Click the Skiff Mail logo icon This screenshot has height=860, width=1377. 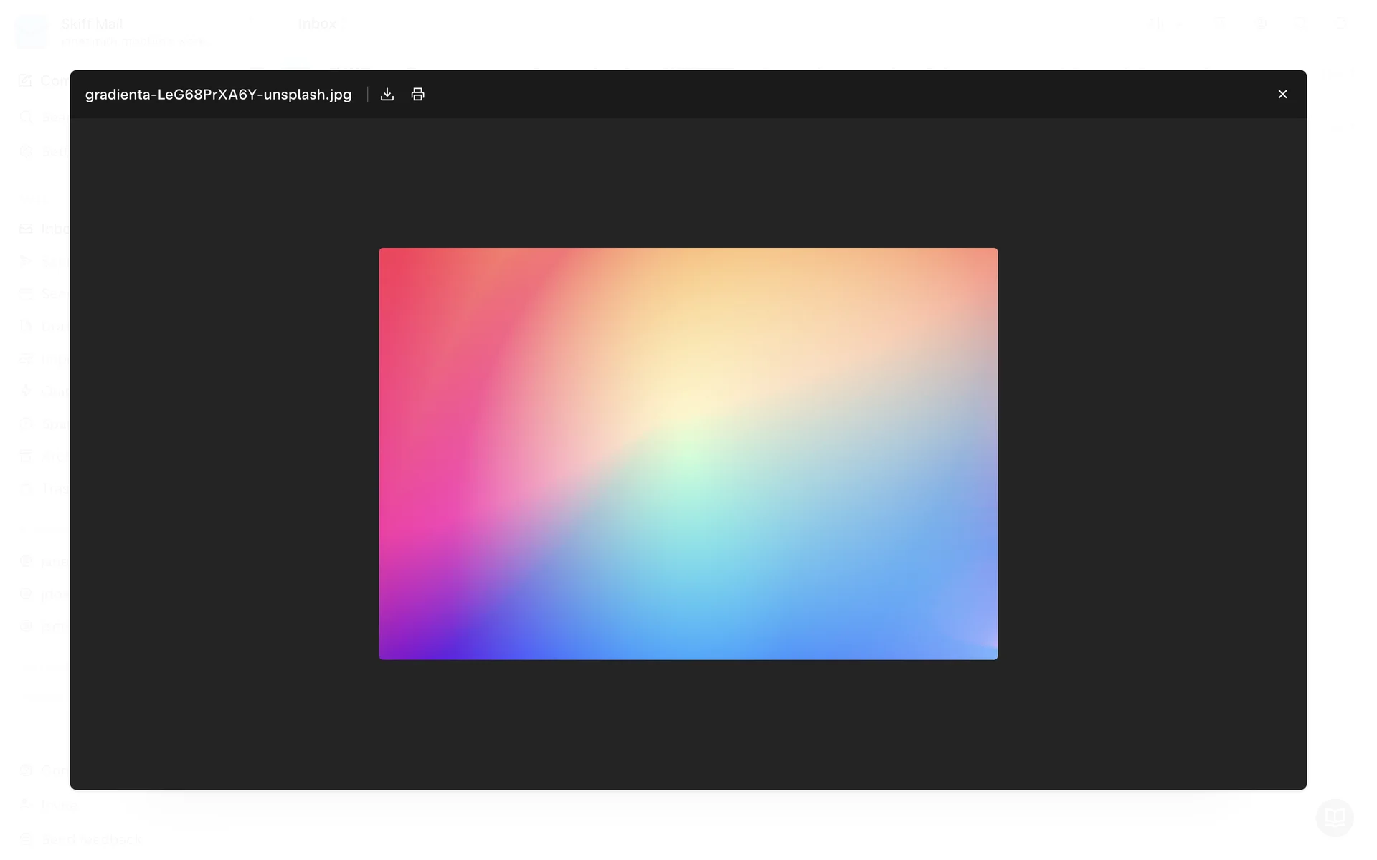coord(32,32)
